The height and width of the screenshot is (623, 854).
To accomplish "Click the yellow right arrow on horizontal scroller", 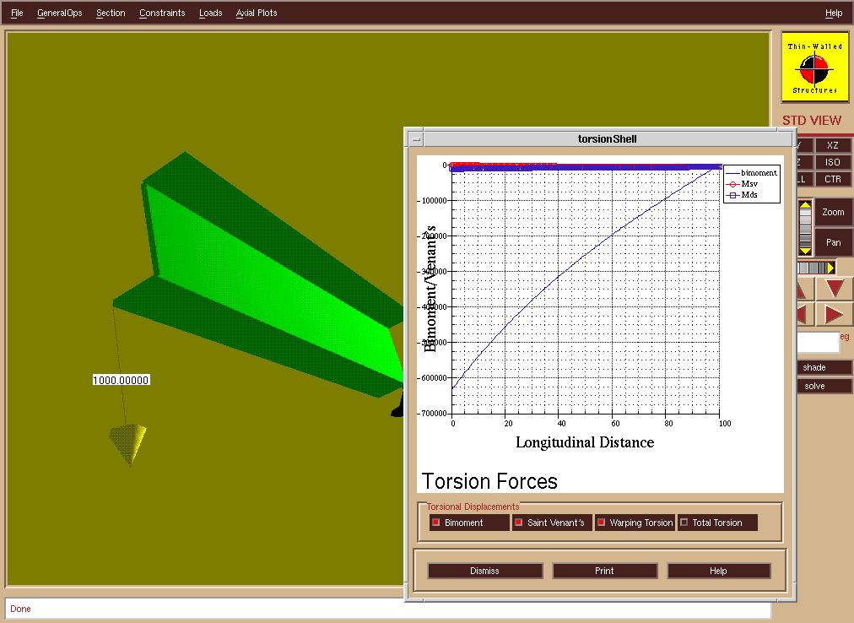I will [830, 268].
